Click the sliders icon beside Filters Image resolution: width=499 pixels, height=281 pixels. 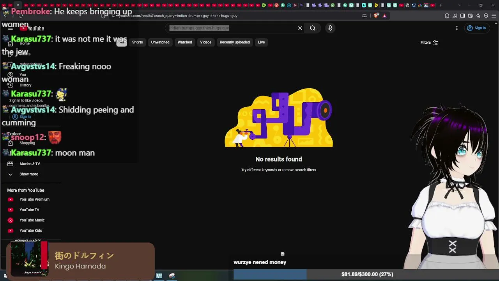click(436, 43)
